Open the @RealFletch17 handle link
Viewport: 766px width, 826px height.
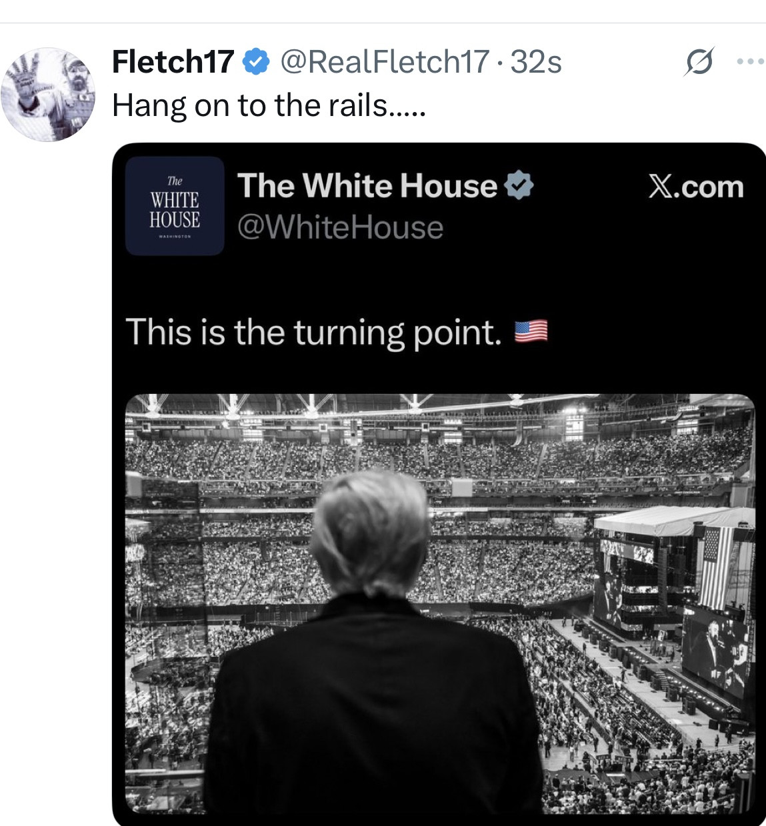(x=385, y=61)
